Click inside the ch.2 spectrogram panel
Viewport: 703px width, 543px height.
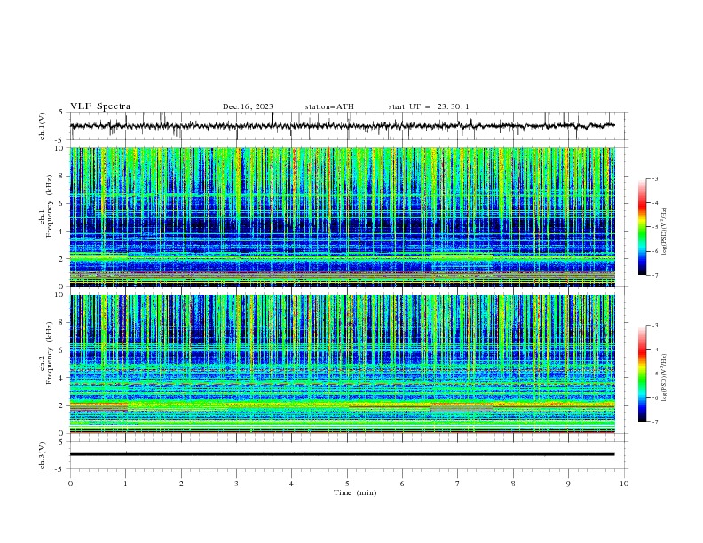[342, 364]
